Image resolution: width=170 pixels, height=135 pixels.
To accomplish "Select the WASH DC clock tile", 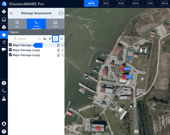I will pyautogui.click(x=106, y=3).
